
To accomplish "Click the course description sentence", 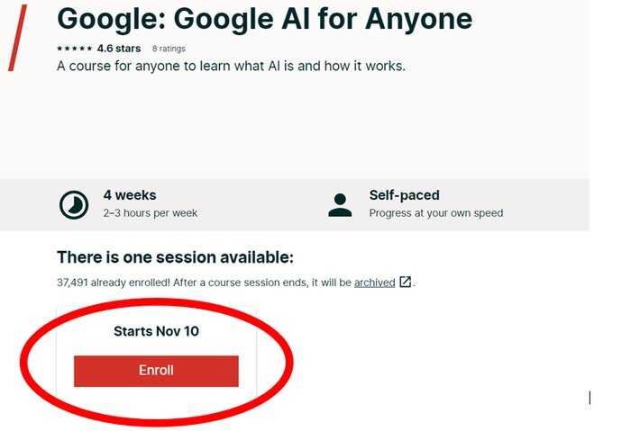I will click(x=231, y=66).
